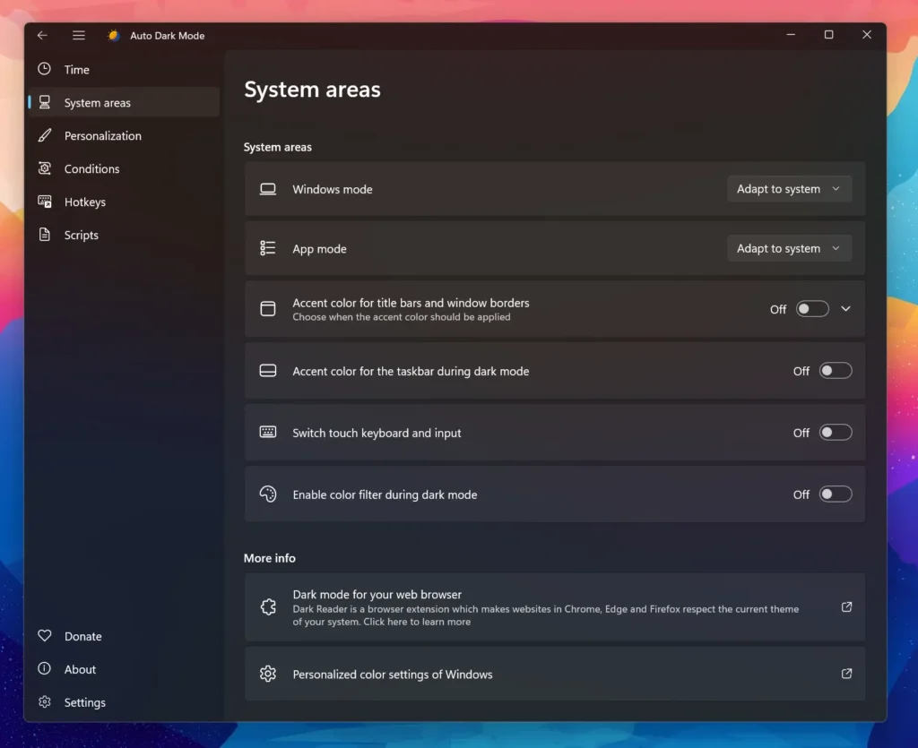Enable the switch touch keyboard toggle
Image resolution: width=918 pixels, height=748 pixels.
(836, 433)
